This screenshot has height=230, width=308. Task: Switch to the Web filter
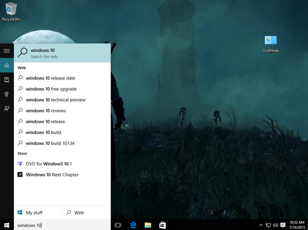pos(87,213)
